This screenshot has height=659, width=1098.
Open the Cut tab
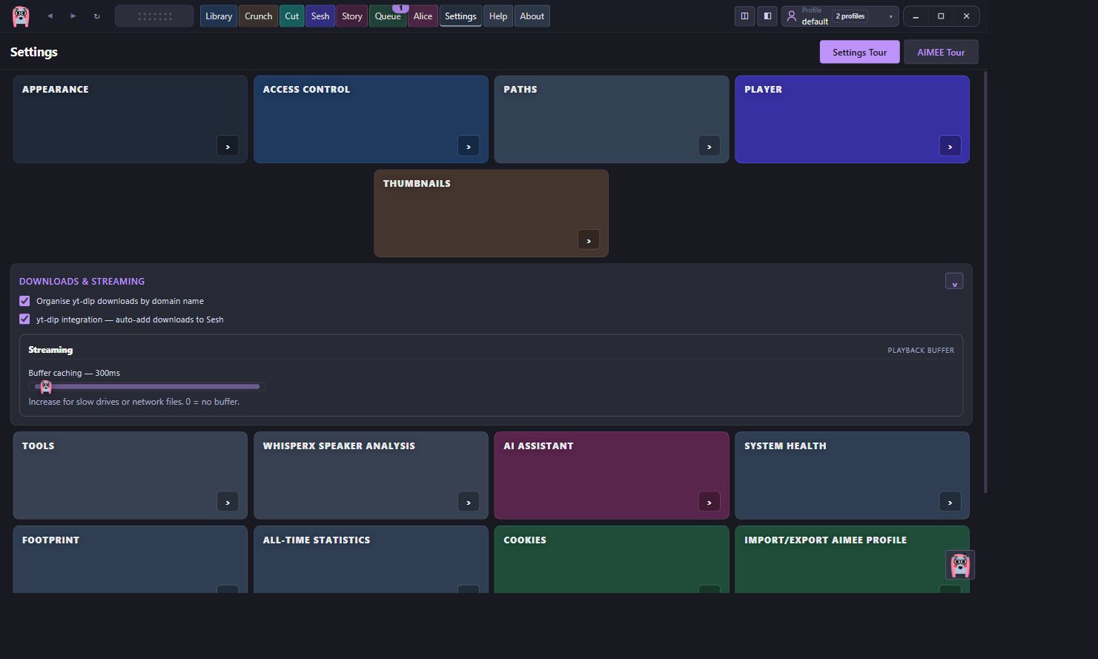pos(292,16)
